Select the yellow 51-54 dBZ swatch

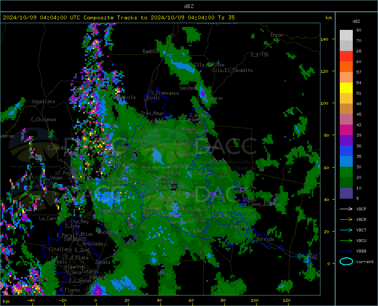click(346, 88)
